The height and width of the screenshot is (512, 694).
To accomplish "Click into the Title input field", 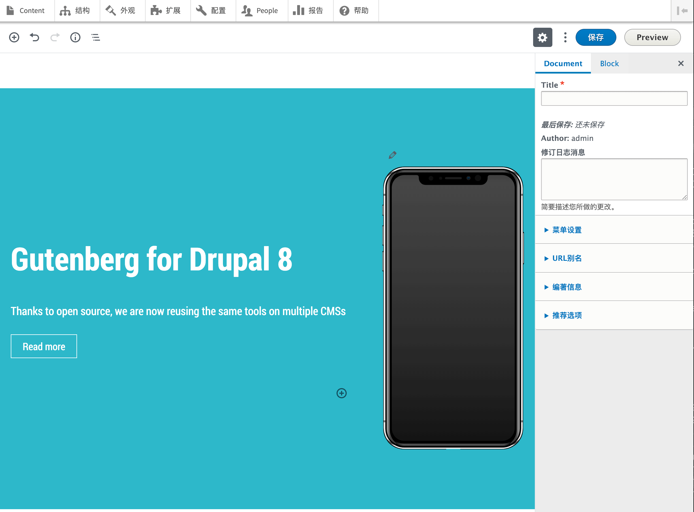I will (x=614, y=98).
